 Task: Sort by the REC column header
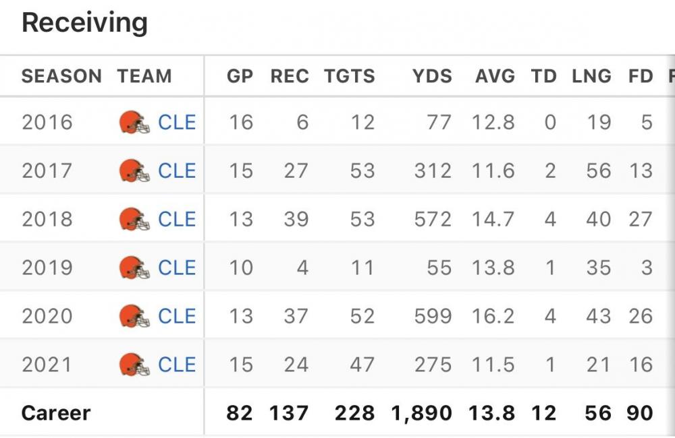tap(290, 76)
